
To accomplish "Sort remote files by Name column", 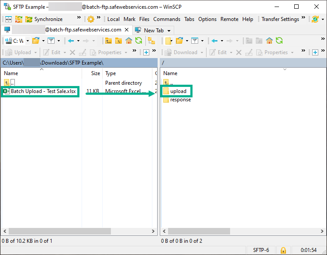I will pos(243,73).
